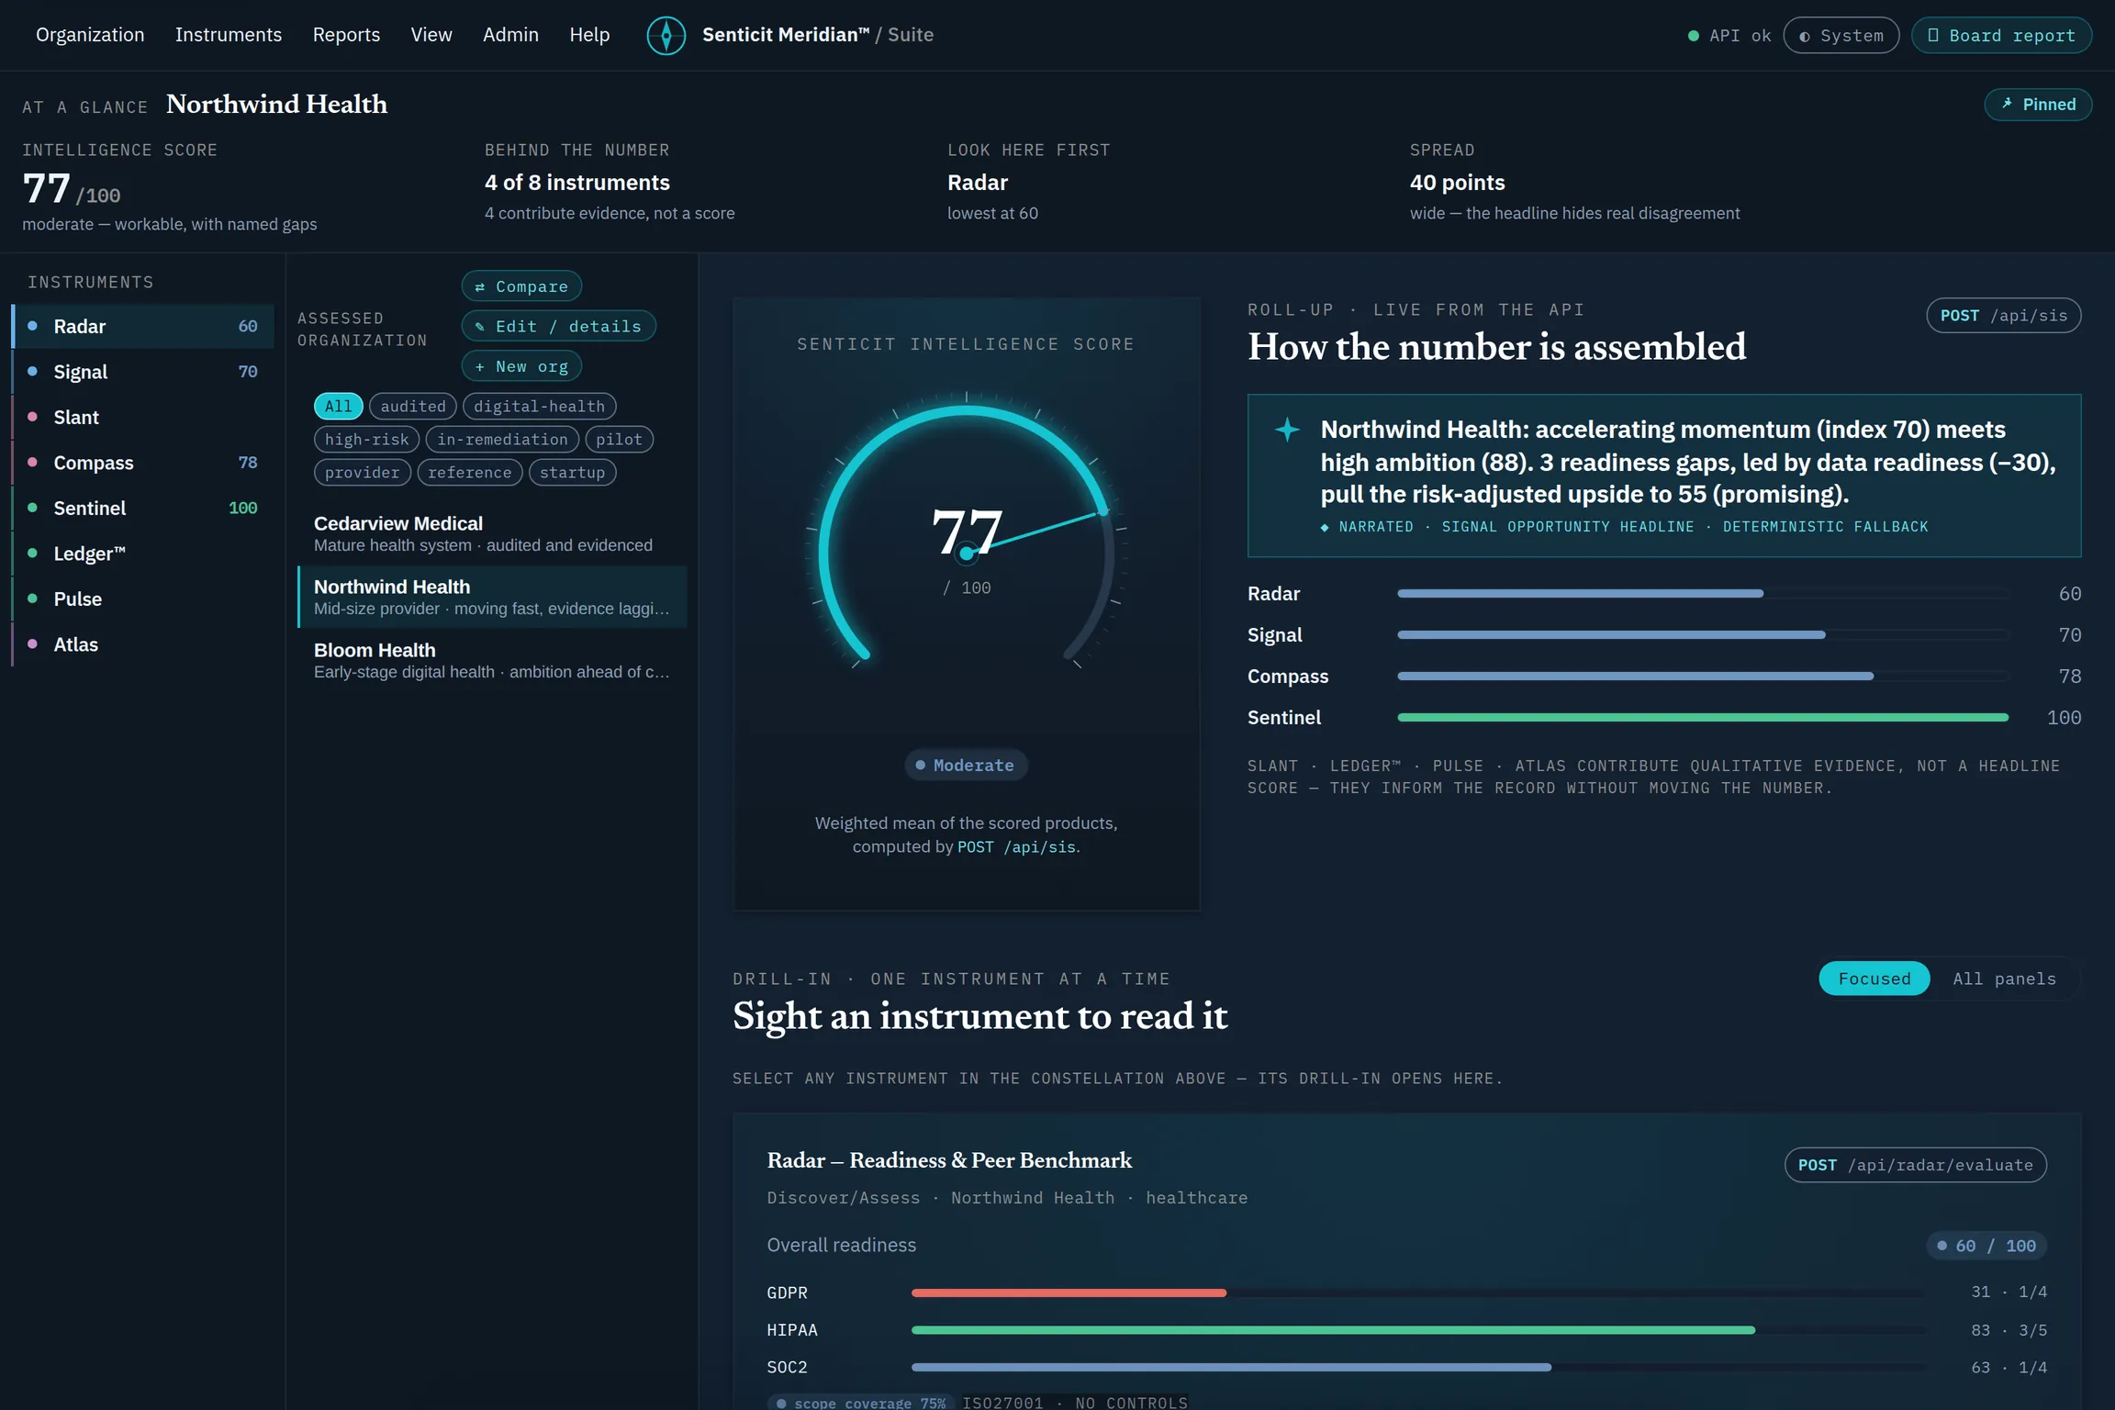This screenshot has height=1410, width=2115.
Task: Open the Instruments menu
Action: 229,35
